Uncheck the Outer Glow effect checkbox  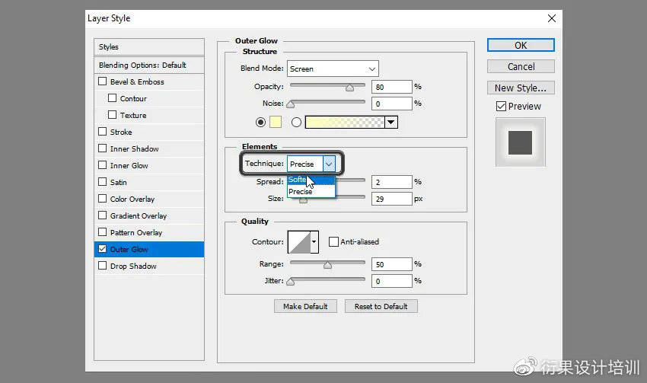point(103,250)
